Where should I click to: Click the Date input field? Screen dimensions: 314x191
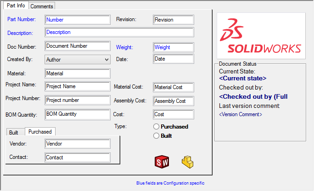(174, 59)
